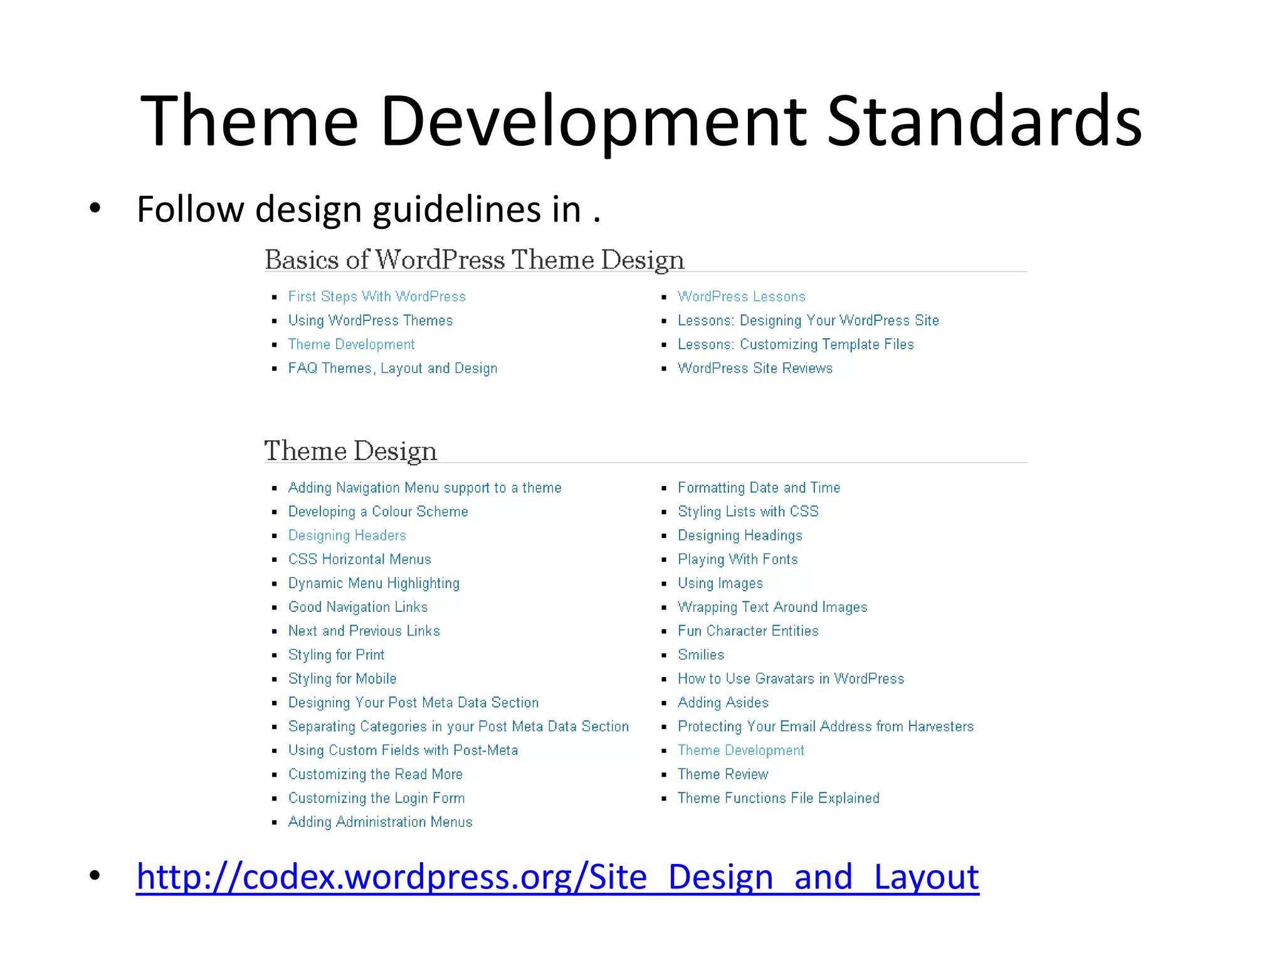Click the Styling for Print link
The height and width of the screenshot is (963, 1284).
tap(337, 655)
